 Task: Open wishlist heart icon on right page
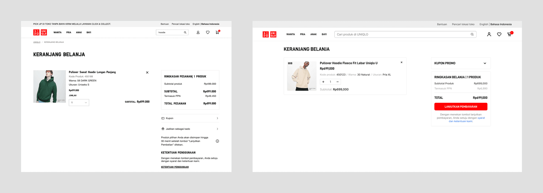[x=499, y=34]
